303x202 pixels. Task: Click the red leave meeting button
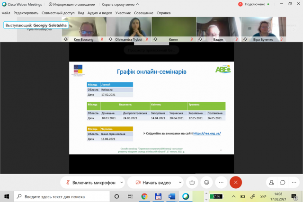pyautogui.click(x=236, y=182)
